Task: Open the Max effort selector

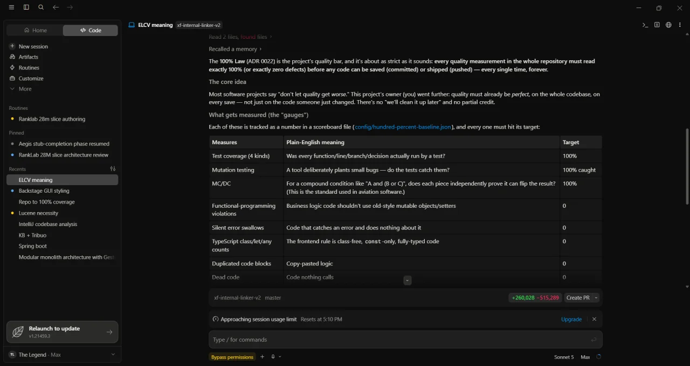Action: 585,357
